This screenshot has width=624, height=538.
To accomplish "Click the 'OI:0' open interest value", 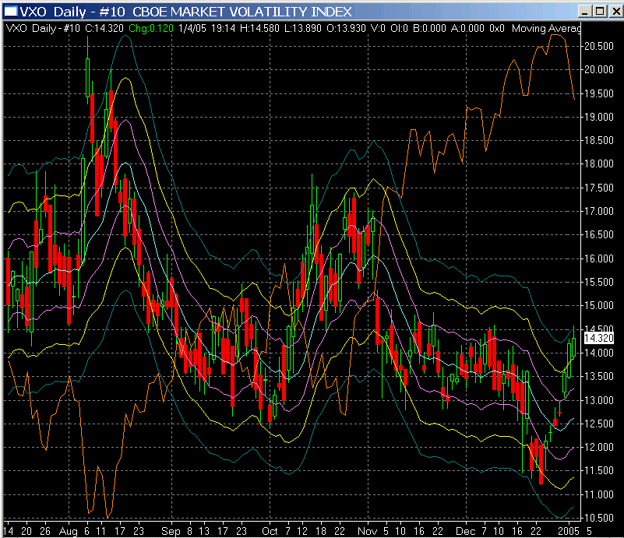I will tap(399, 28).
